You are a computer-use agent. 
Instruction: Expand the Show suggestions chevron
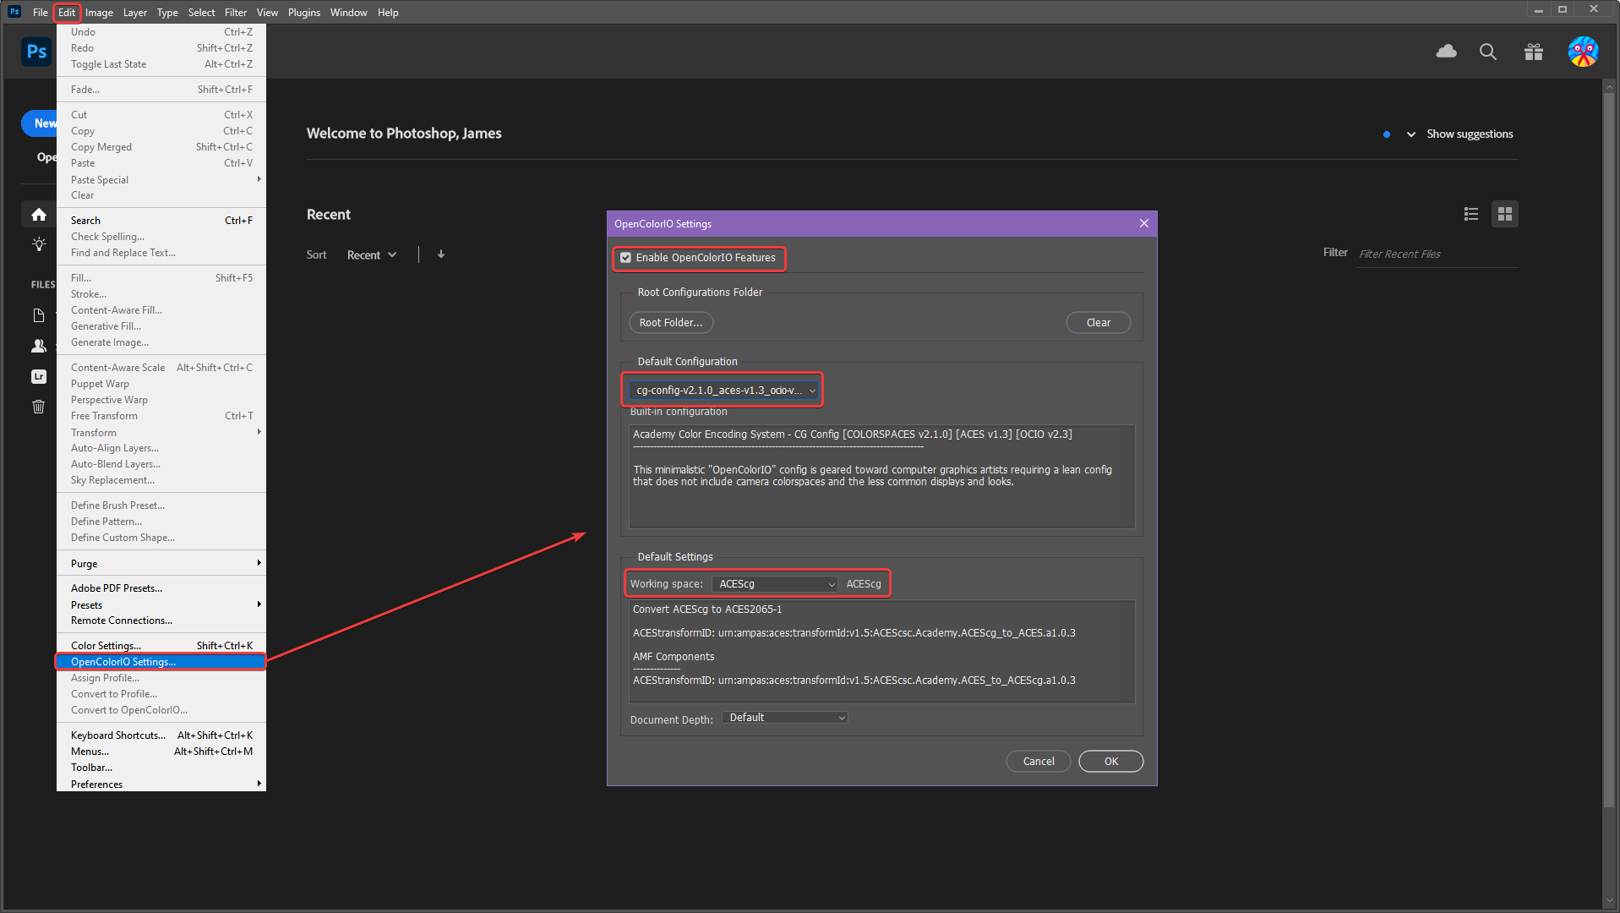[x=1410, y=134]
